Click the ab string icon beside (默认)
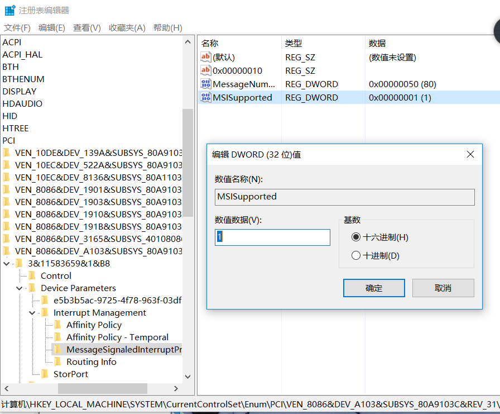The height and width of the screenshot is (414, 500). click(x=205, y=57)
